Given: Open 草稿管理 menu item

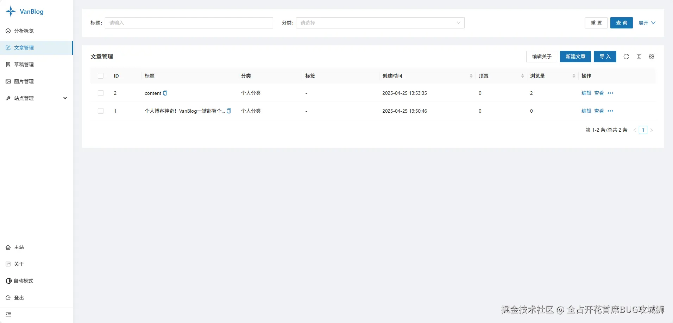Looking at the screenshot, I should tap(37, 65).
